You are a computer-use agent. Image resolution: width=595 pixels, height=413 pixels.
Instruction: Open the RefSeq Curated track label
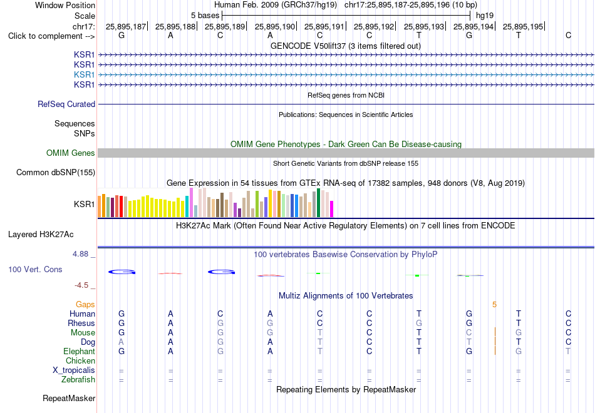pyautogui.click(x=66, y=104)
